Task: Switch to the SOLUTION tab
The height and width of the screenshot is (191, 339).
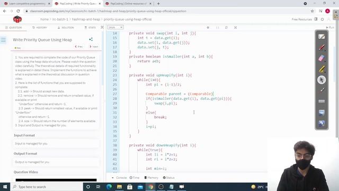Action: click(x=66, y=28)
